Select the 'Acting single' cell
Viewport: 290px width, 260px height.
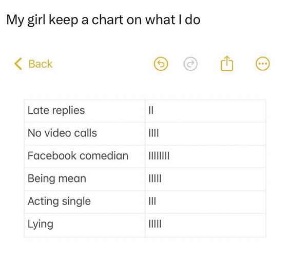85,202
